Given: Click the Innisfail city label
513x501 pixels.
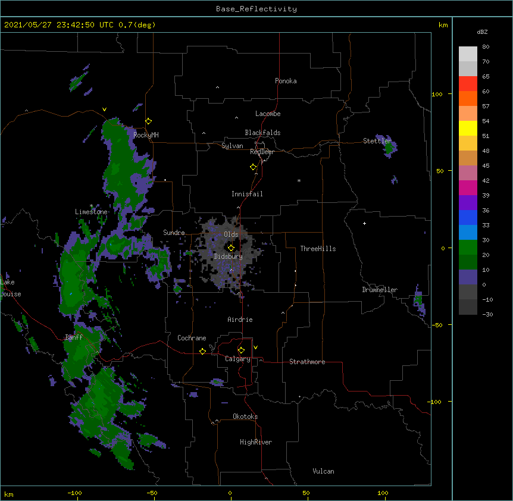Looking at the screenshot, I should [247, 194].
